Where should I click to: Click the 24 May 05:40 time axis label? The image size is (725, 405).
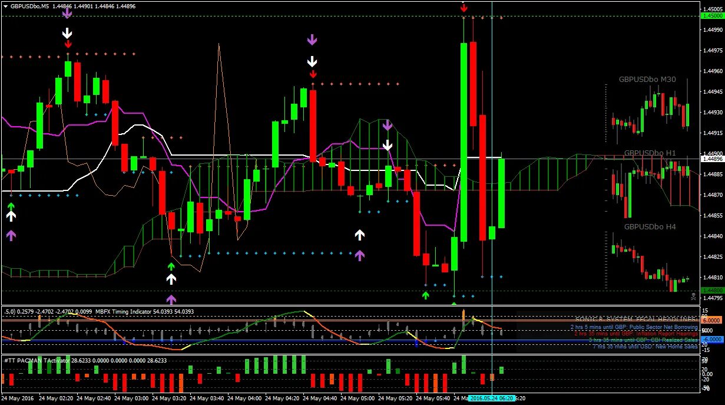433,399
